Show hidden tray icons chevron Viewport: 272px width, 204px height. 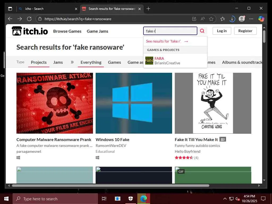pos(225,199)
